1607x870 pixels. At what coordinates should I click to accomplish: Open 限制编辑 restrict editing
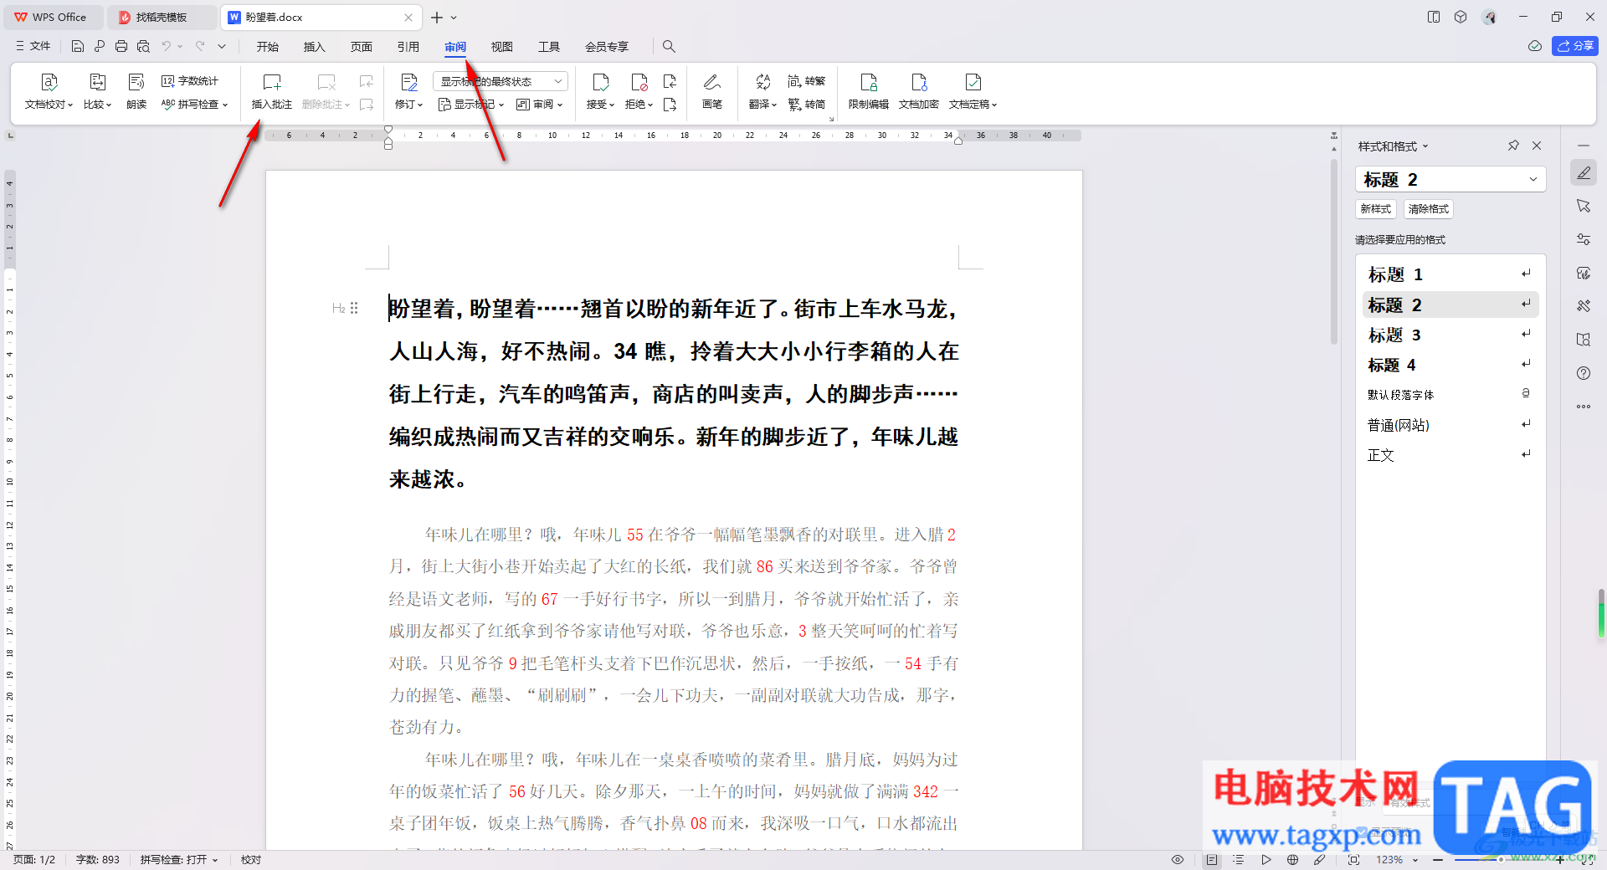coord(869,92)
